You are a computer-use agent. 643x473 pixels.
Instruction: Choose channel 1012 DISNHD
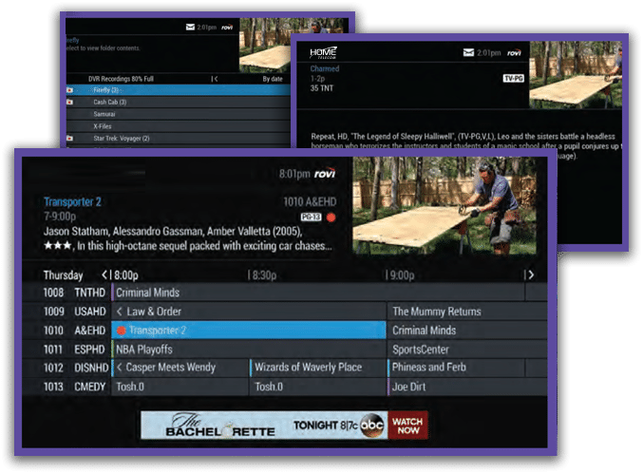(76, 368)
